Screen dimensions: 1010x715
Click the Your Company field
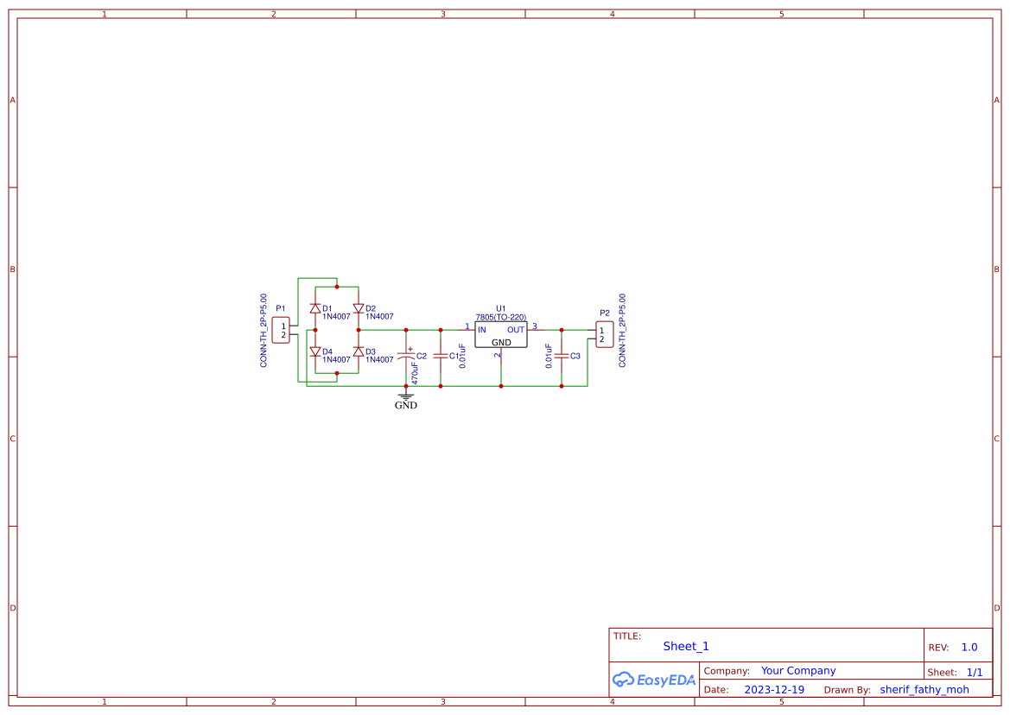(x=797, y=670)
